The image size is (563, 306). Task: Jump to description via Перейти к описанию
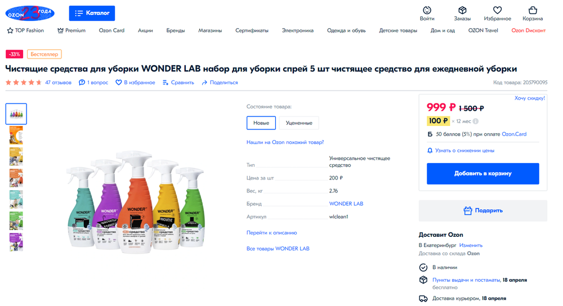pos(271,233)
